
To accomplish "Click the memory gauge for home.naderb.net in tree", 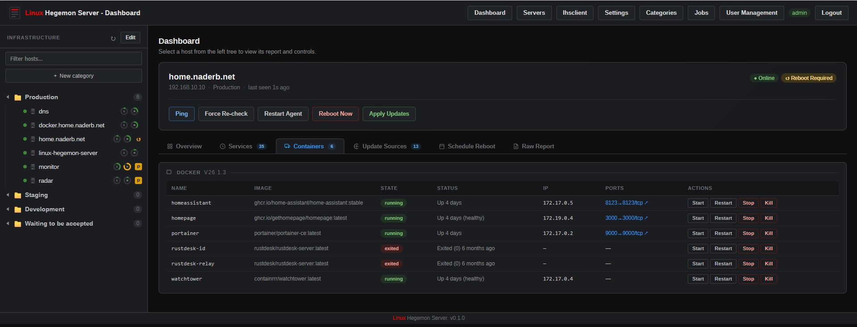I will pos(127,139).
